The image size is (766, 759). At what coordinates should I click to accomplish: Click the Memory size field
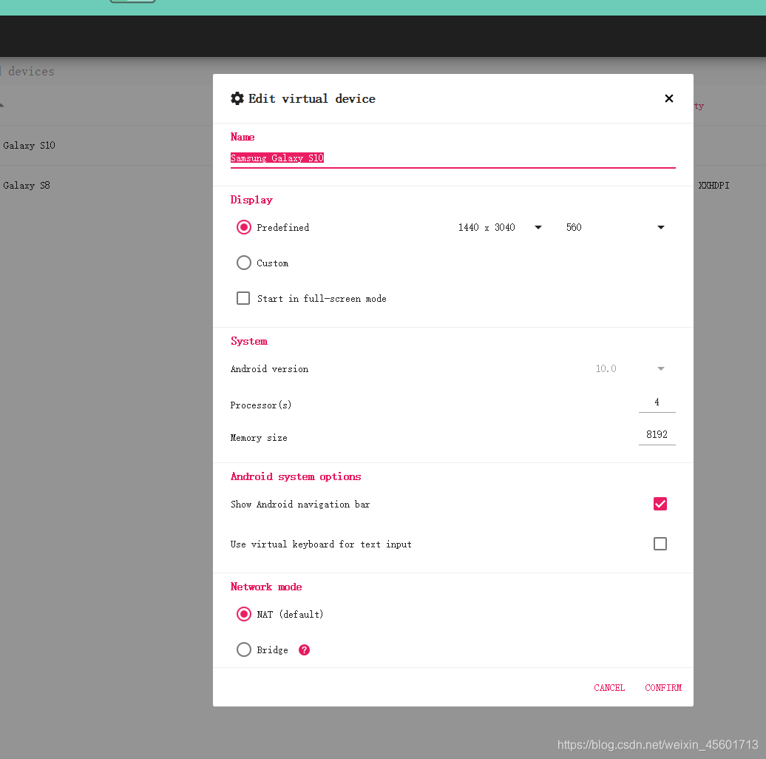tap(657, 435)
